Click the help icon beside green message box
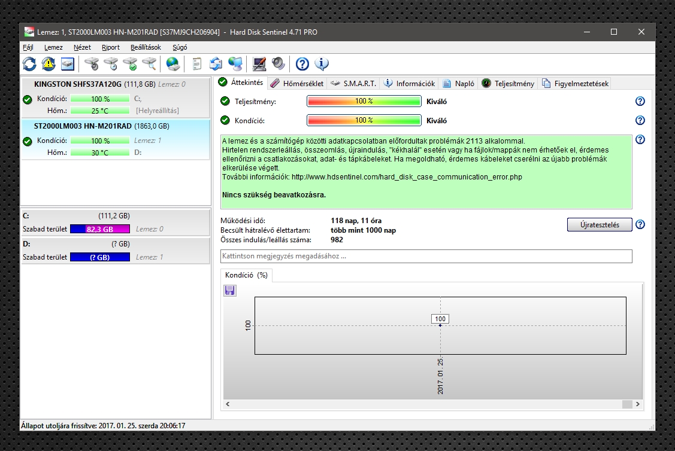The height and width of the screenshot is (451, 675). 640,139
